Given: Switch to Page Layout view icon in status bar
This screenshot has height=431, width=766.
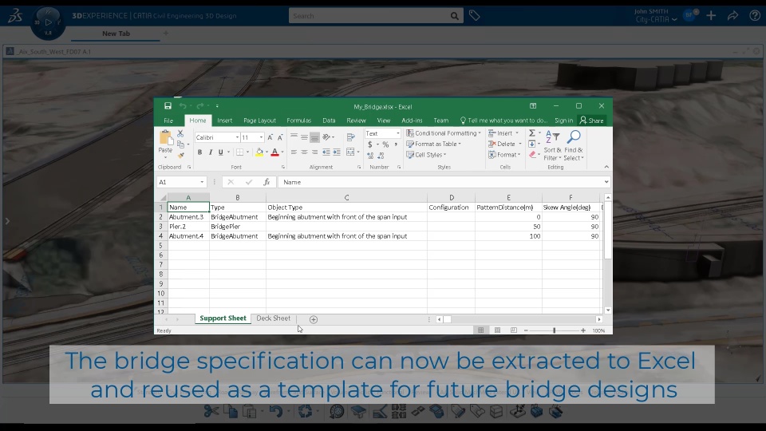Looking at the screenshot, I should click(497, 330).
